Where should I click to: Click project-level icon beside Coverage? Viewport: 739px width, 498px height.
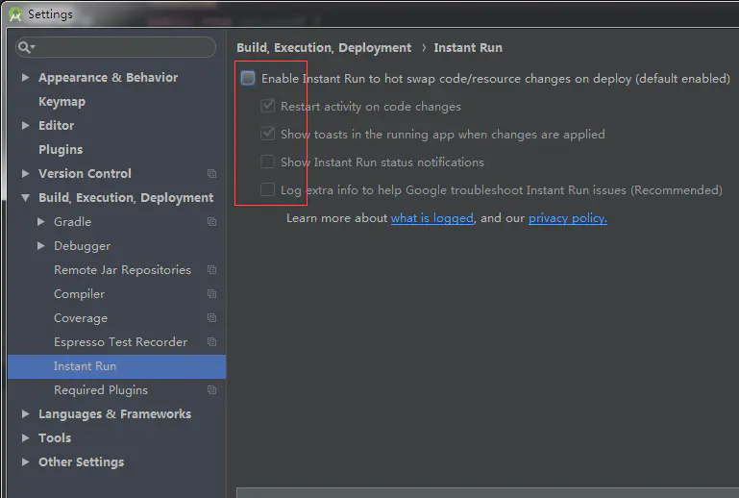click(x=212, y=318)
